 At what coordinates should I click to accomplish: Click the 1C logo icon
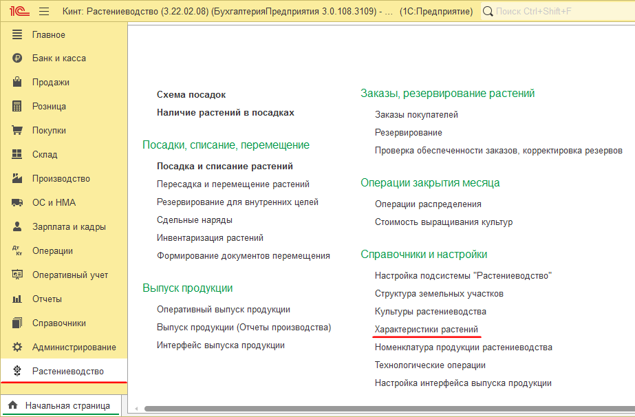17,12
